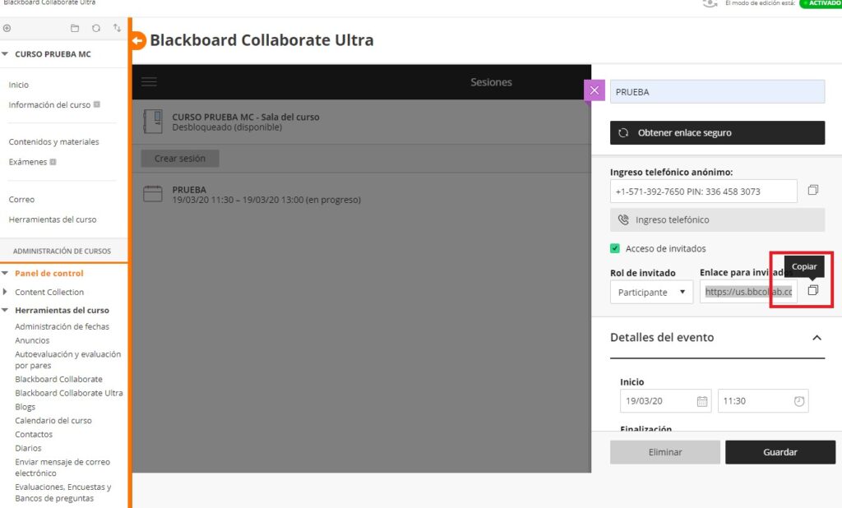The image size is (842, 508).
Task: Click the reorder arrows icon in sidebar toolbar
Action: coord(117,29)
